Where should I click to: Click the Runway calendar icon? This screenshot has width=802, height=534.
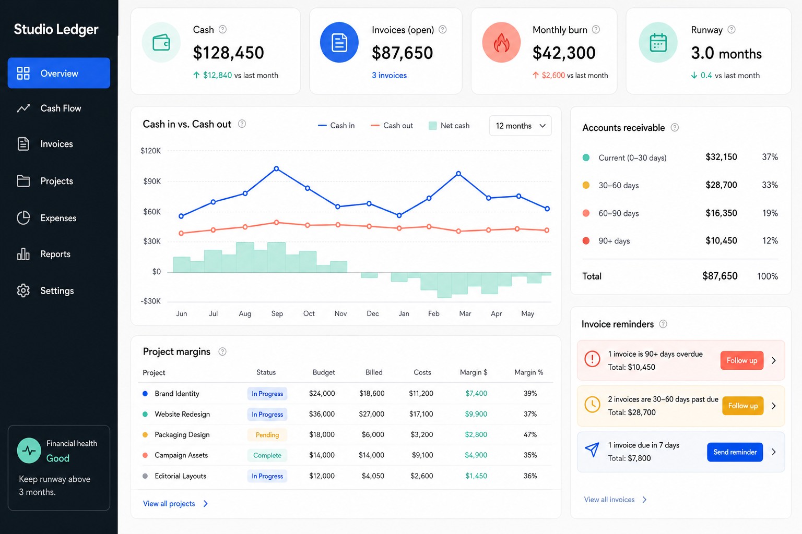658,42
